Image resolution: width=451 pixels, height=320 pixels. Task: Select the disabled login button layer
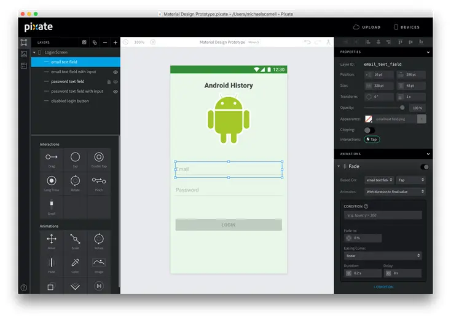76,101
